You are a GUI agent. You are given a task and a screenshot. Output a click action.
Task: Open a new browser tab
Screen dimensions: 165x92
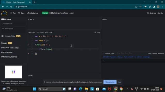click(x=35, y=2)
